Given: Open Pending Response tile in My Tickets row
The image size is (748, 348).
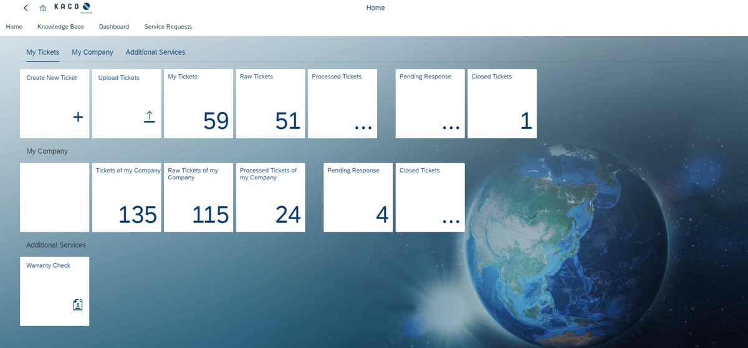Looking at the screenshot, I should coord(430,103).
